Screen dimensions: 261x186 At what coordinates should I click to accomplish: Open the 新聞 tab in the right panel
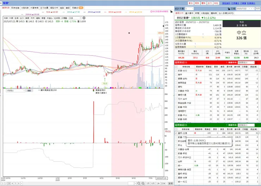(x=197, y=13)
